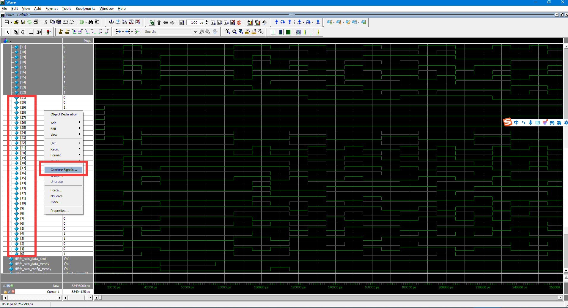Click the Paste clipboard icon

tap(59, 22)
